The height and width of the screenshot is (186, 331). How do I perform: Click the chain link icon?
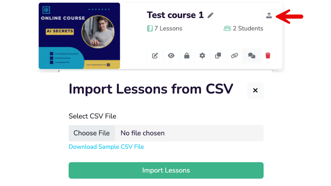(x=234, y=56)
